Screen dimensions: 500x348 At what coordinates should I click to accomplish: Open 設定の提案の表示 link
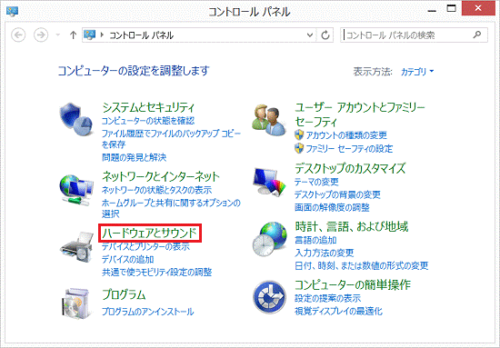[x=327, y=298]
